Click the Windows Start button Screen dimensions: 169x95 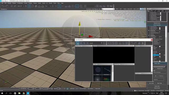(2, 93)
